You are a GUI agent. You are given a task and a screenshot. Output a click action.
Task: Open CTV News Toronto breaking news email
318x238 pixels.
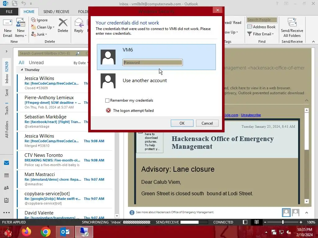(65, 160)
